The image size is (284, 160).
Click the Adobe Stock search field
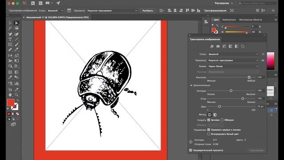pos(257,3)
